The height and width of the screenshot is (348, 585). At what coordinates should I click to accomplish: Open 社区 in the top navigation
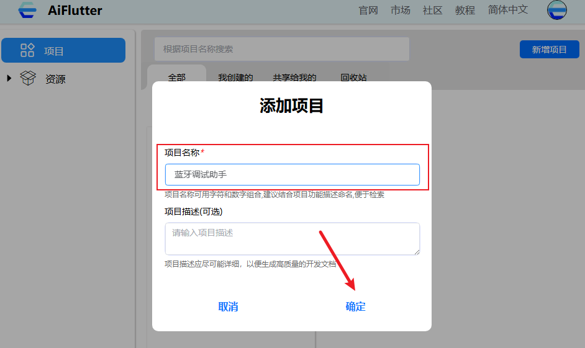point(432,10)
